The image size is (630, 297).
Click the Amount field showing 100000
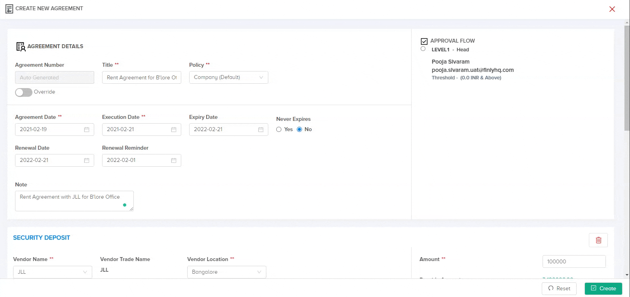click(x=574, y=261)
